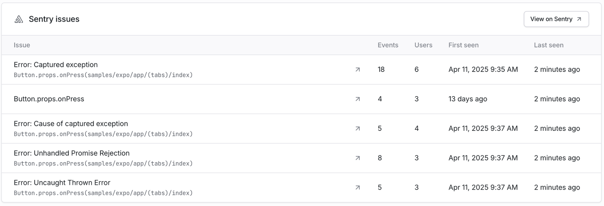
Task: Click the 18 events count for Captured exception
Action: tap(381, 70)
